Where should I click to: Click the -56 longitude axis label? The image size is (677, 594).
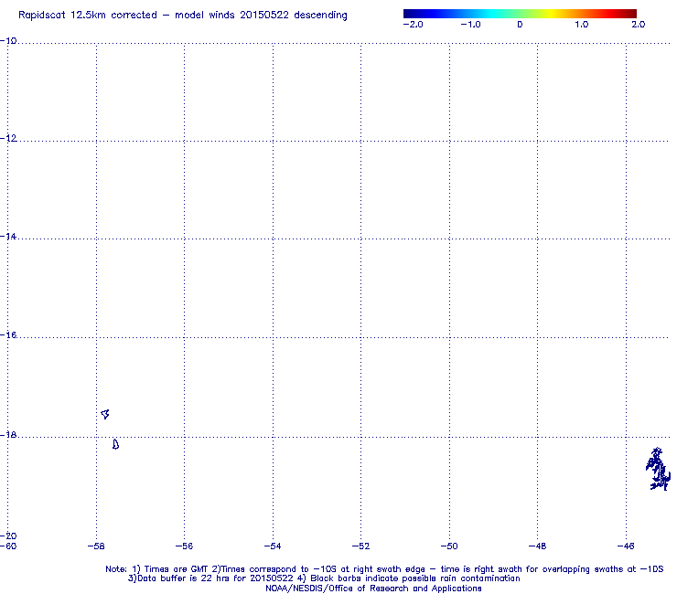click(x=185, y=546)
